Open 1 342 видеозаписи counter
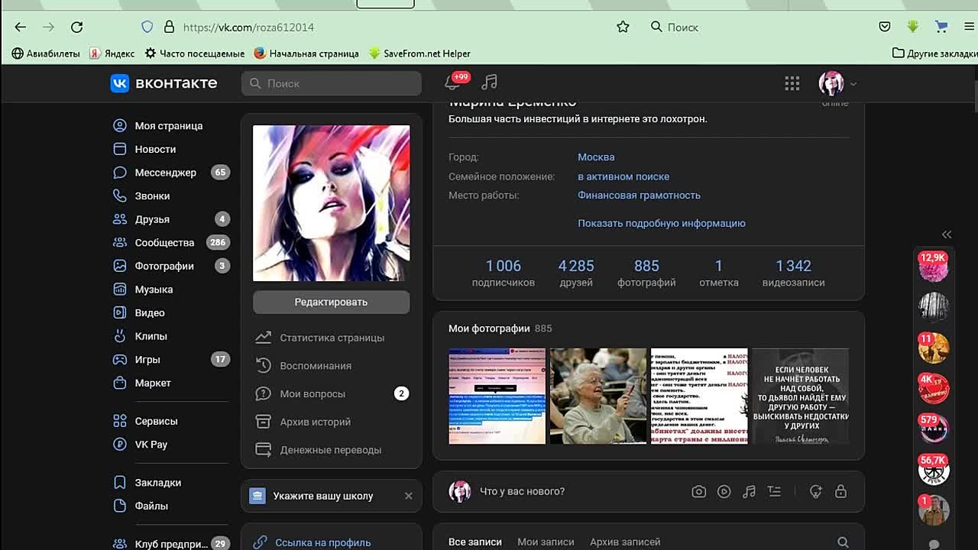The image size is (978, 550). coord(793,273)
